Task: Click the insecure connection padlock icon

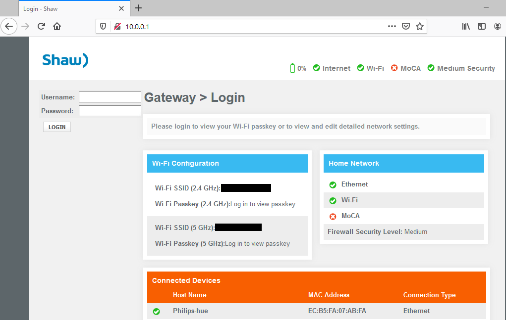Action: [x=117, y=26]
